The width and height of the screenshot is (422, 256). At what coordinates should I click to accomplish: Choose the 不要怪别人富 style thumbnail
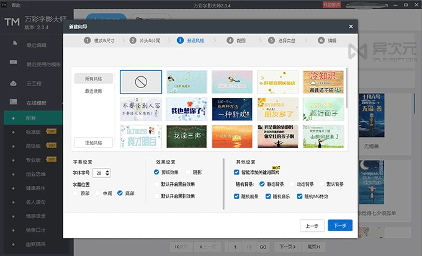coord(141,109)
